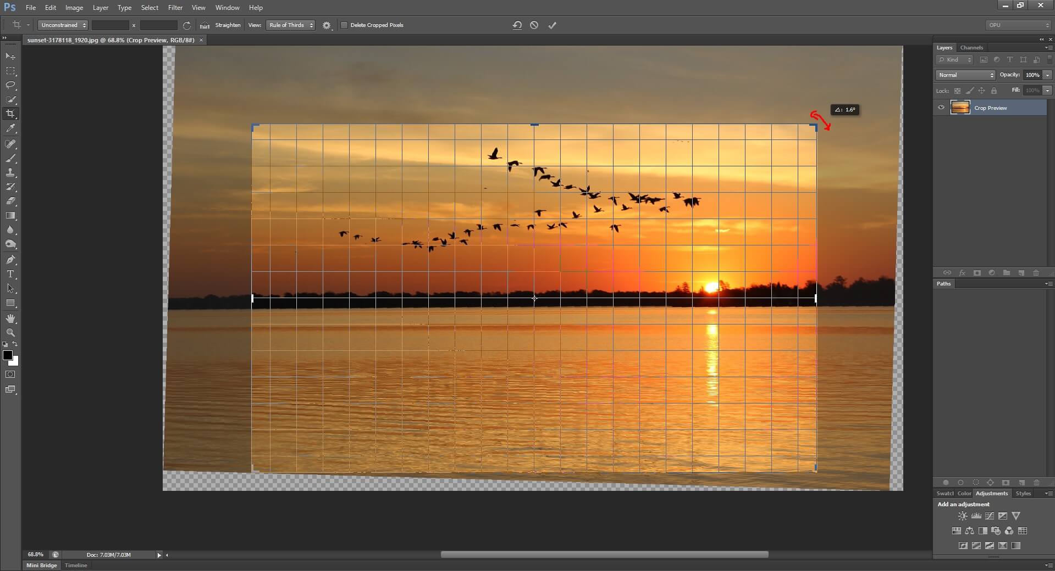Cancel the current crop operation
Screen dimensions: 1055x571
pos(534,25)
